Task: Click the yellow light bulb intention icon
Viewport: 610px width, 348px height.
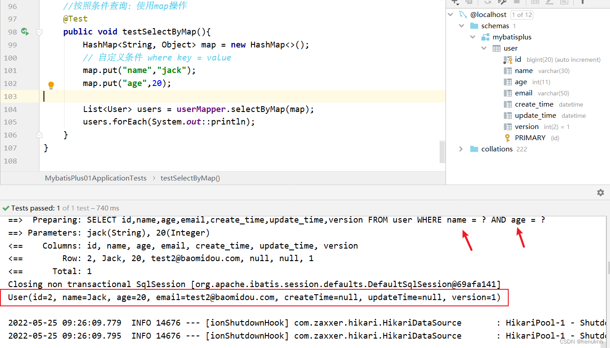Action: [51, 85]
